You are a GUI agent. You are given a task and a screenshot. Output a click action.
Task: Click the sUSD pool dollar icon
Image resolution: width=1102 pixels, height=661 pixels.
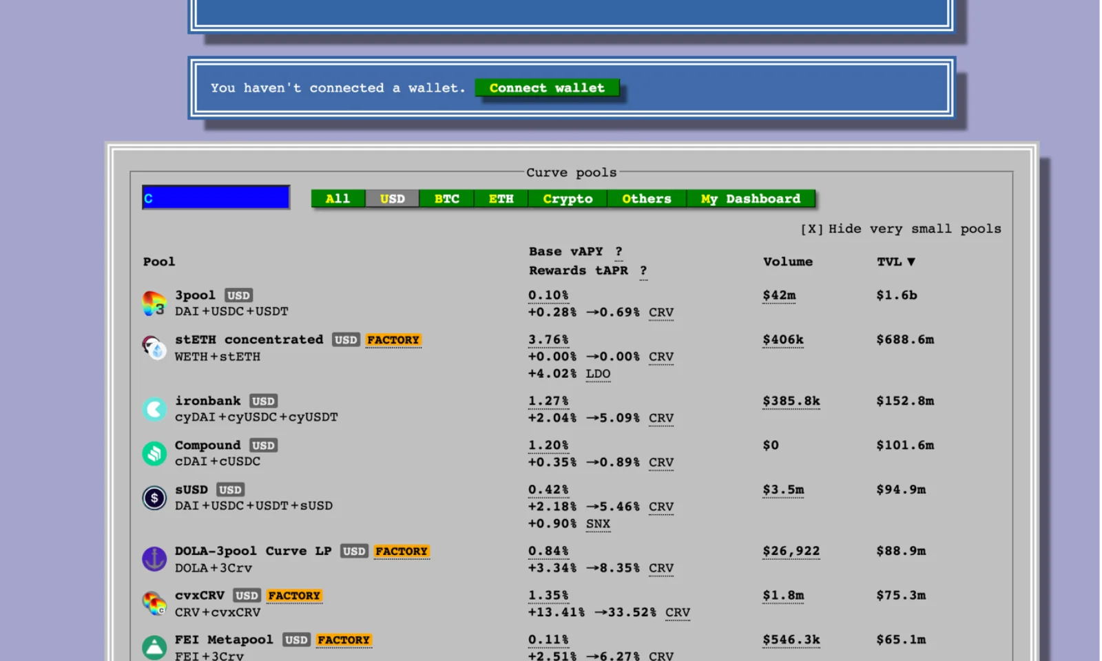coord(154,498)
